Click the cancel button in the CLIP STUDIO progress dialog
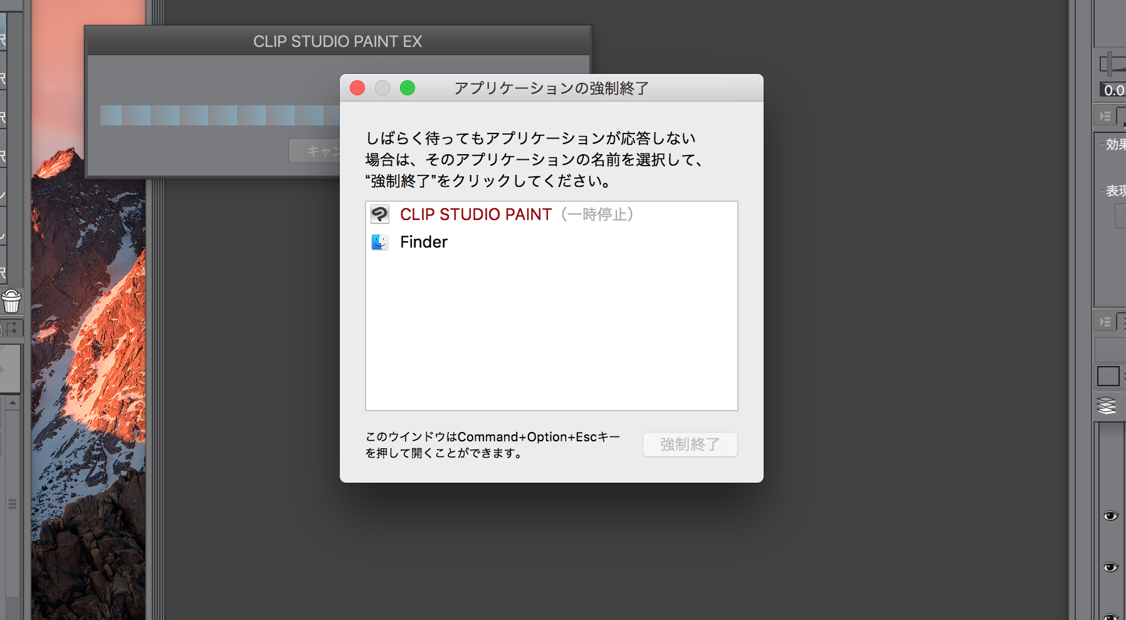Viewport: 1126px width, 620px height. click(314, 151)
